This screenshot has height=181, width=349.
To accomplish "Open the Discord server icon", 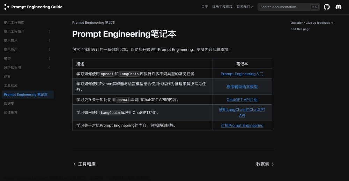I will click(x=338, y=7).
